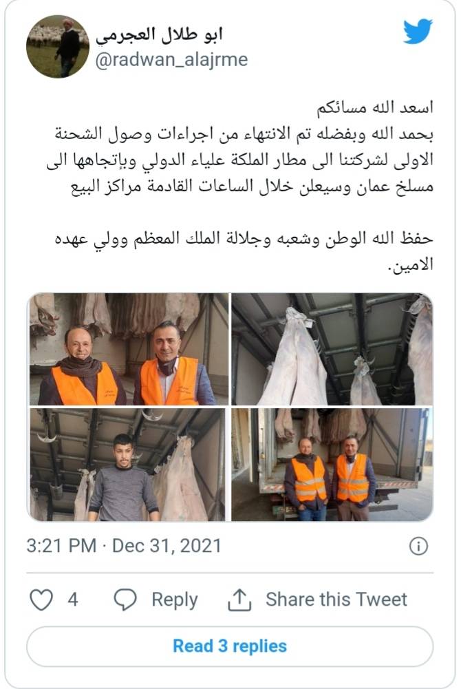Open the 3:21 PM · Dec 31, 2021 timestamp
The image size is (461, 689).
tap(124, 546)
